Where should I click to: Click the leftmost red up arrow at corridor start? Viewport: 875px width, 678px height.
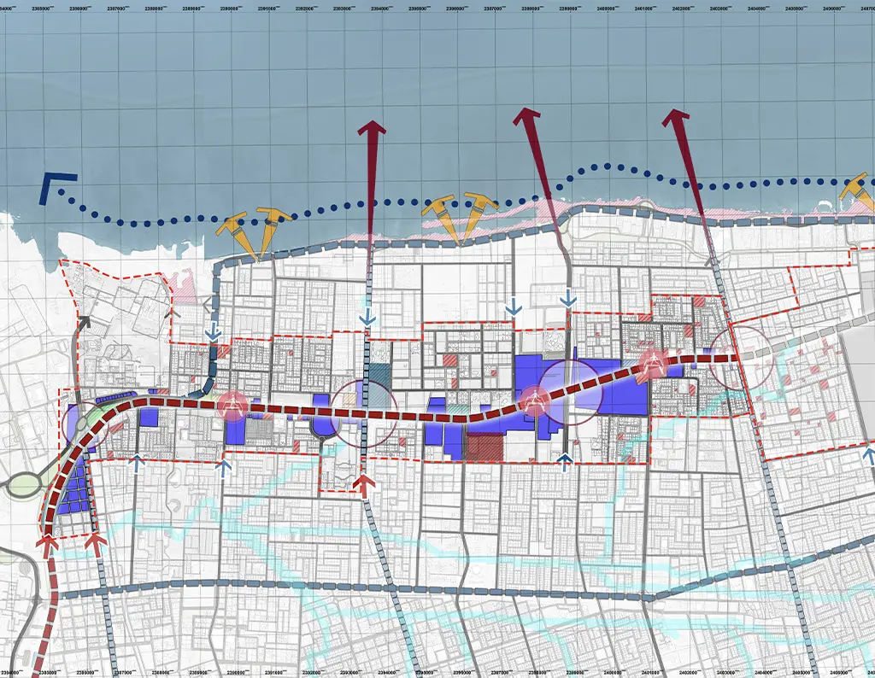coord(48,543)
